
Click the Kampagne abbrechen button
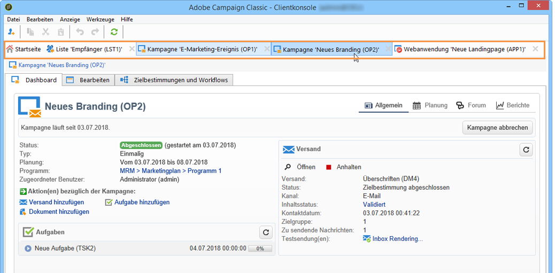click(x=497, y=128)
